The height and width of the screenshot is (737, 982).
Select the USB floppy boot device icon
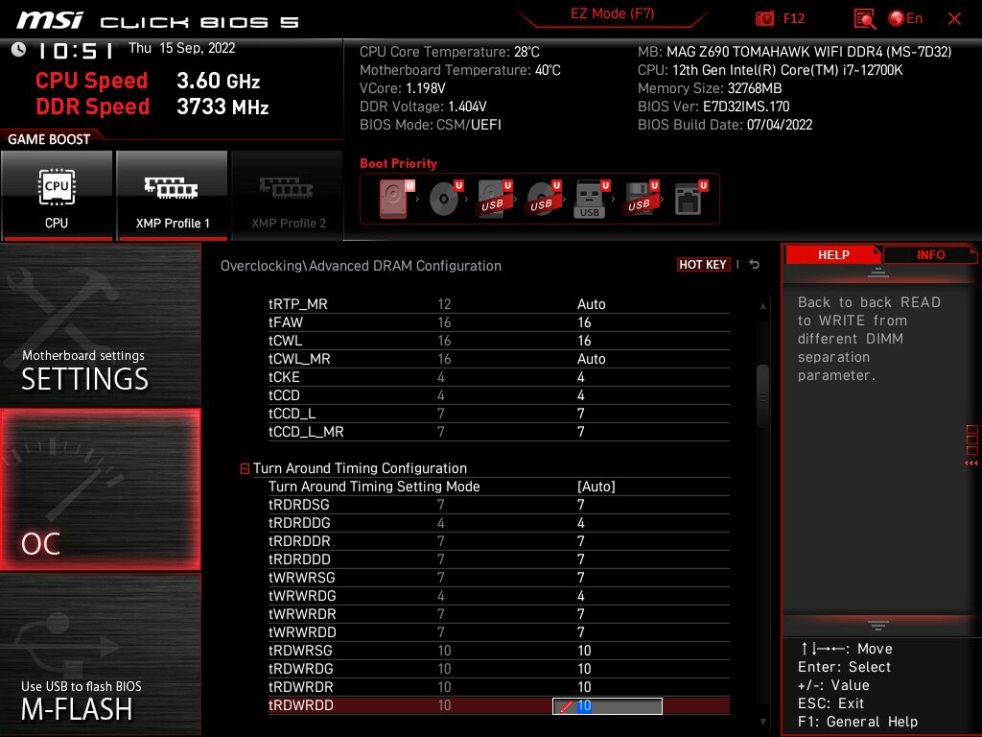coord(640,199)
